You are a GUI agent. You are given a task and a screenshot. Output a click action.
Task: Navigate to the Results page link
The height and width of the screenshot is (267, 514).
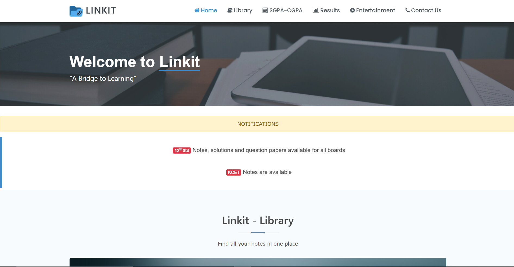pyautogui.click(x=330, y=10)
